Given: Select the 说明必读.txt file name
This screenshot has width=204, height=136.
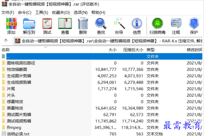Looking at the screenshot, I should (x=18, y=134).
